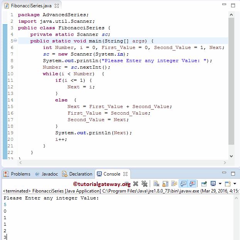Click 'while(i < Number)' on line 10
The height and width of the screenshot is (240, 240).
coord(69,74)
